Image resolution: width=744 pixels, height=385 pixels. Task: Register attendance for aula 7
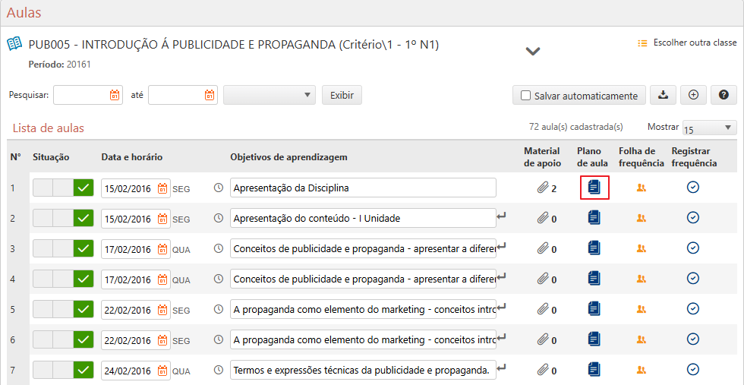coord(693,369)
